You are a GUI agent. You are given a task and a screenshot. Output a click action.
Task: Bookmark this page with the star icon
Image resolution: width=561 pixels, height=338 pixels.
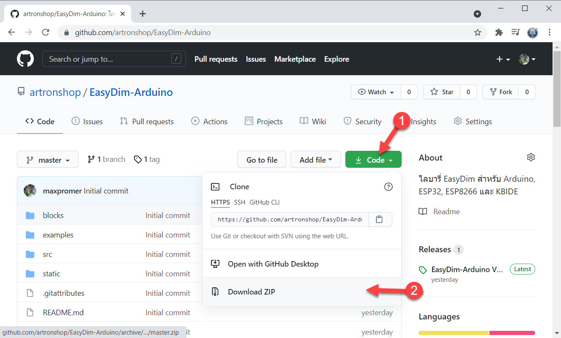click(x=478, y=33)
